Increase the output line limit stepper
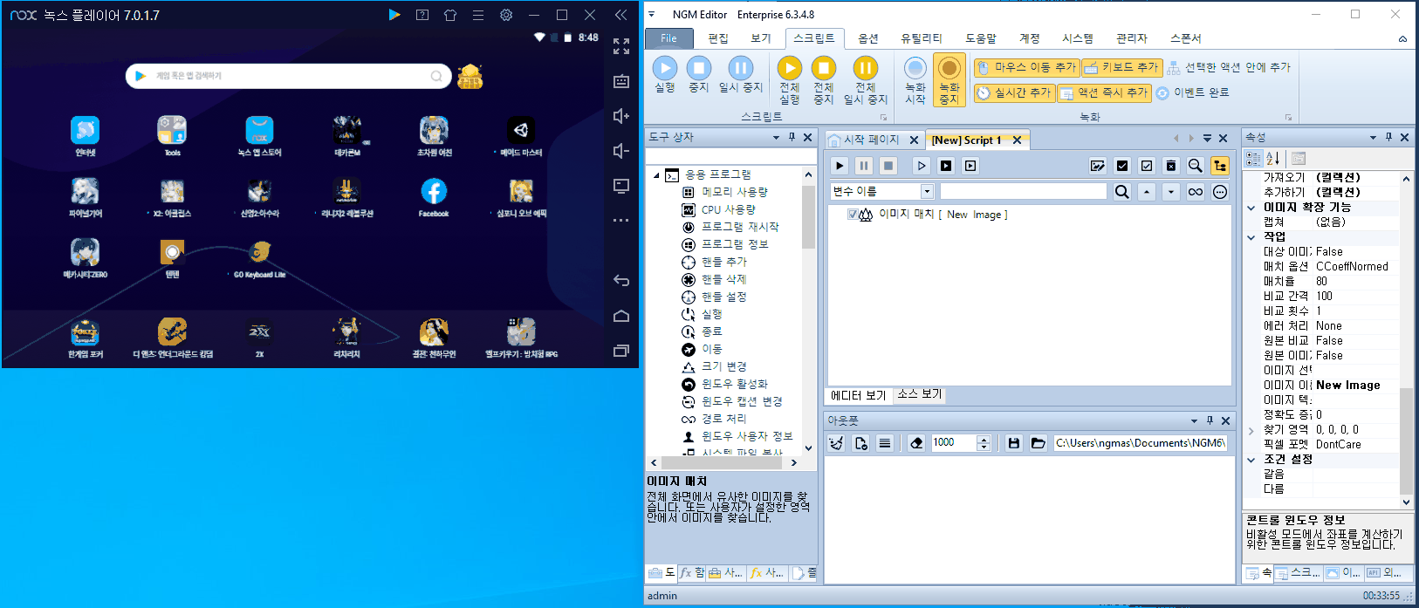The width and height of the screenshot is (1419, 608). pyautogui.click(x=984, y=439)
